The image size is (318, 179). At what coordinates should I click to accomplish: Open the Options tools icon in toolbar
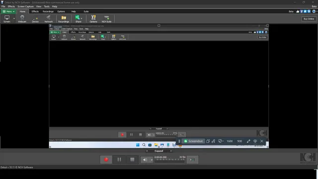click(93, 19)
